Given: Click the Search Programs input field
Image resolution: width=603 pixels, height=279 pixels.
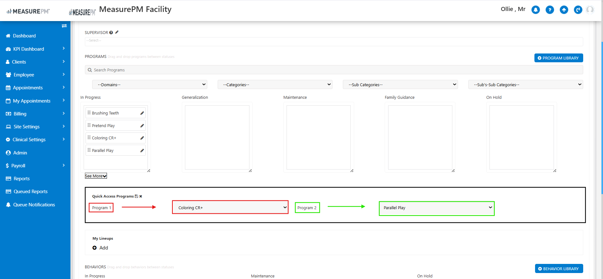Looking at the screenshot, I should [334, 70].
